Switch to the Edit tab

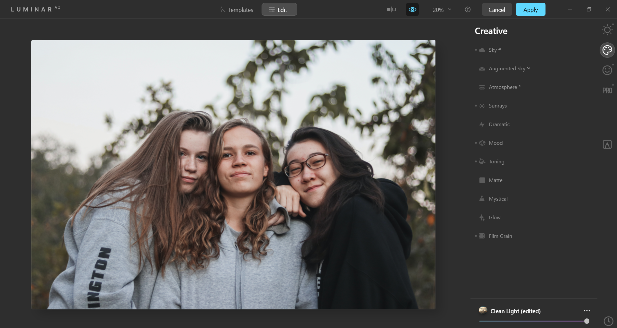[279, 10]
